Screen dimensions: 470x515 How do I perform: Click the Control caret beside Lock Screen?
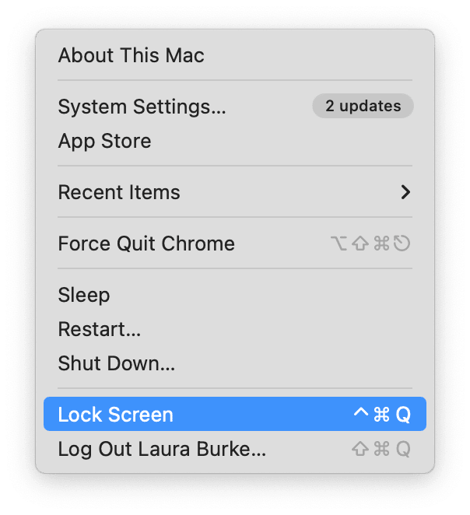tap(360, 413)
